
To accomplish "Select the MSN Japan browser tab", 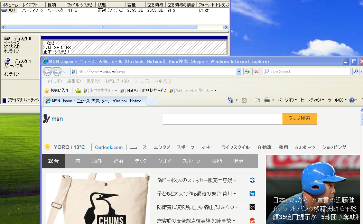I will [x=95, y=101].
